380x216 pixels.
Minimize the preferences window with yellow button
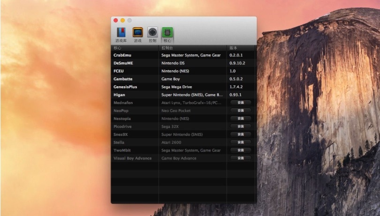tap(123, 21)
